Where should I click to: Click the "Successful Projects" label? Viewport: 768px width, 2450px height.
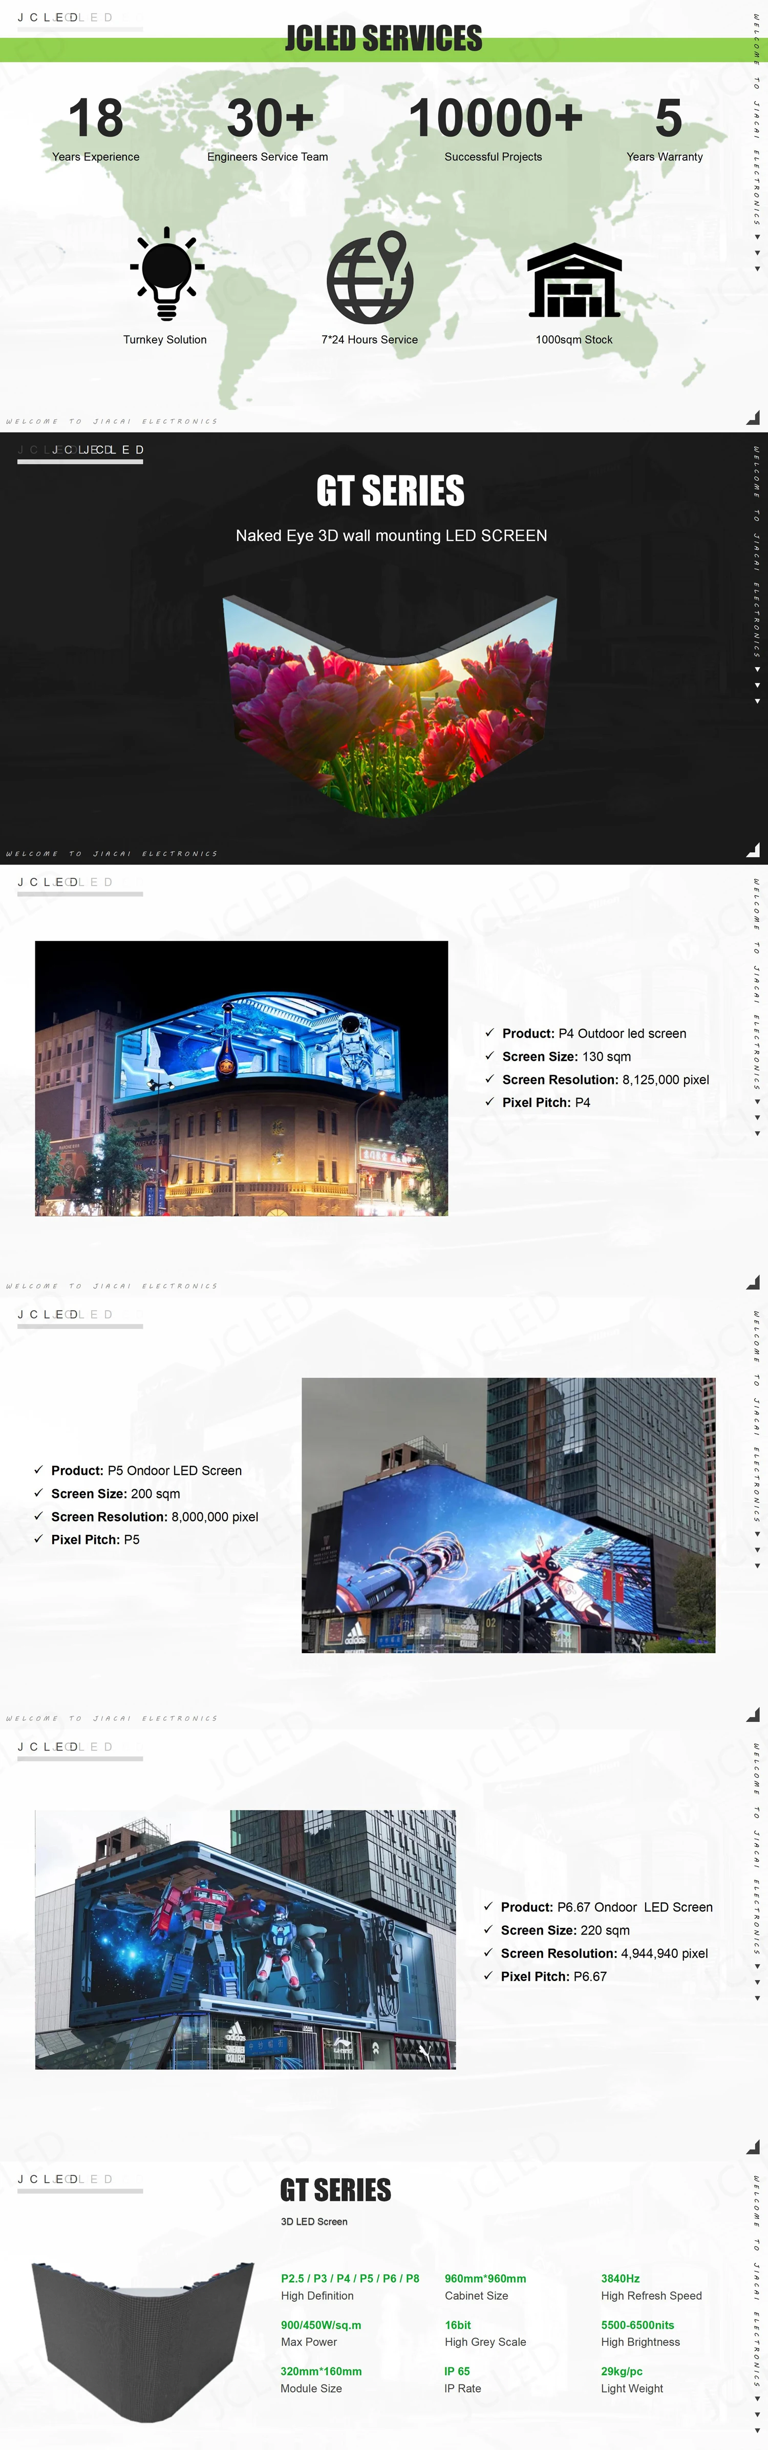(493, 157)
